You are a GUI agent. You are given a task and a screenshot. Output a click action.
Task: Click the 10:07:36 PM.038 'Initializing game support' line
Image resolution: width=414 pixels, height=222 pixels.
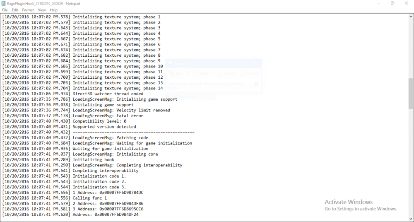point(68,105)
